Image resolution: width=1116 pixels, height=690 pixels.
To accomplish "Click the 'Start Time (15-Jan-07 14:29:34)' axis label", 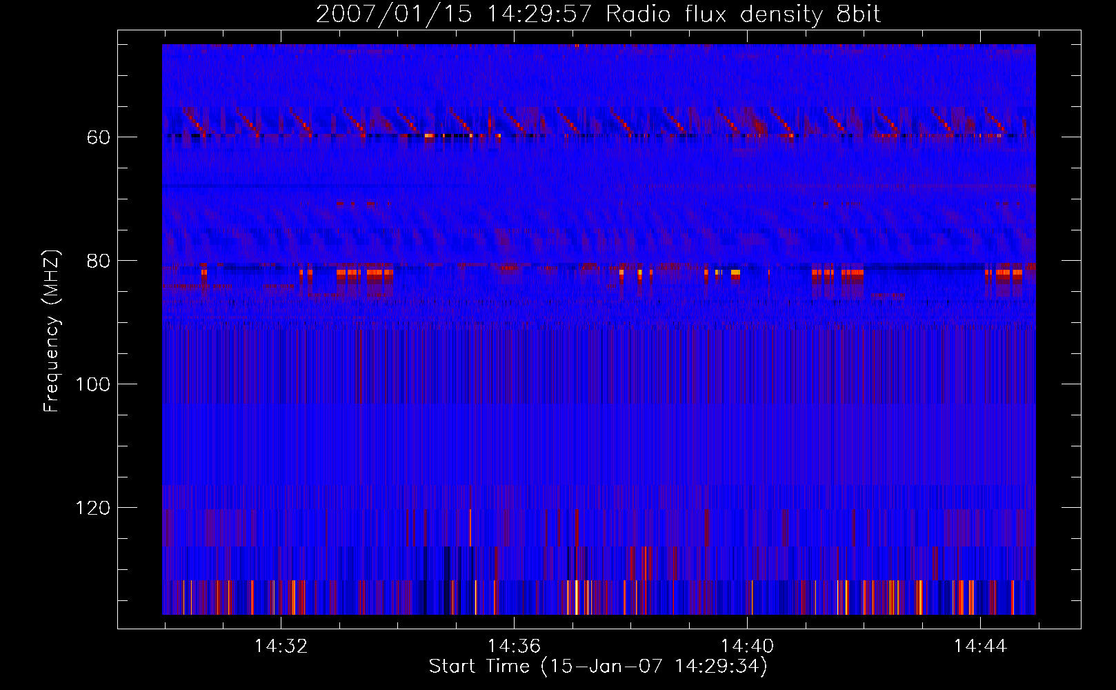I will click(598, 667).
